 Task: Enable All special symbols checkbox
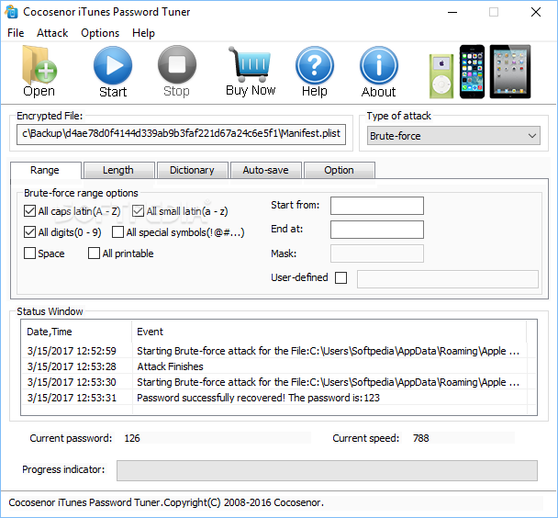(x=117, y=232)
